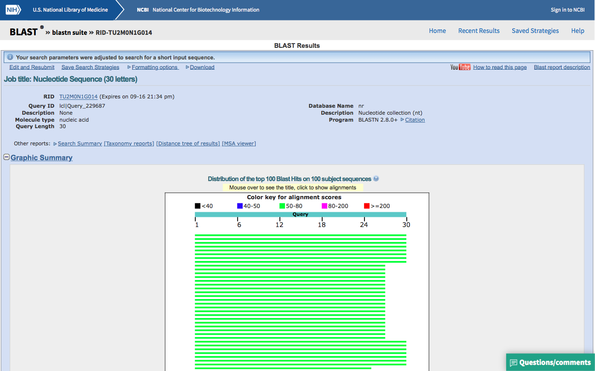Open How to read this page

click(x=500, y=67)
